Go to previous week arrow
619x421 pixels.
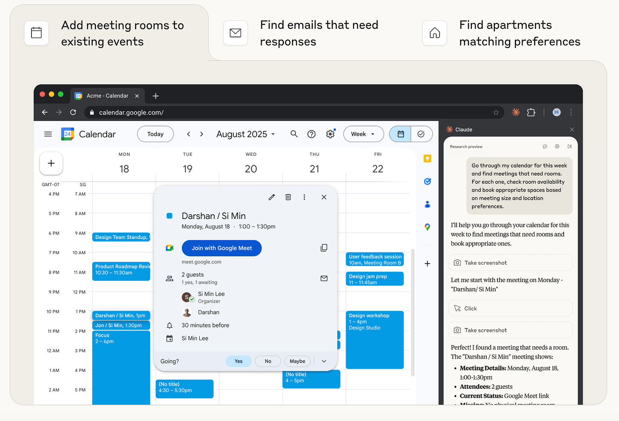[188, 134]
